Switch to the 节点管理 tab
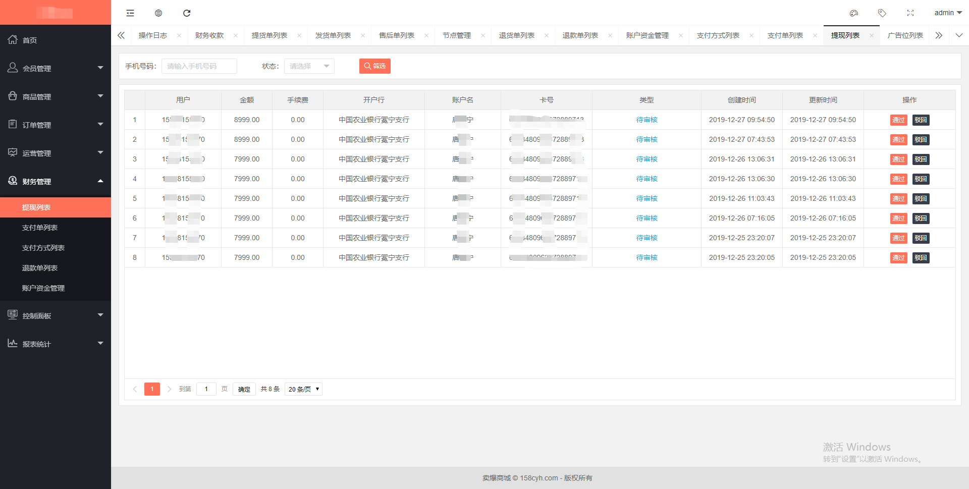The height and width of the screenshot is (489, 969). pos(457,35)
